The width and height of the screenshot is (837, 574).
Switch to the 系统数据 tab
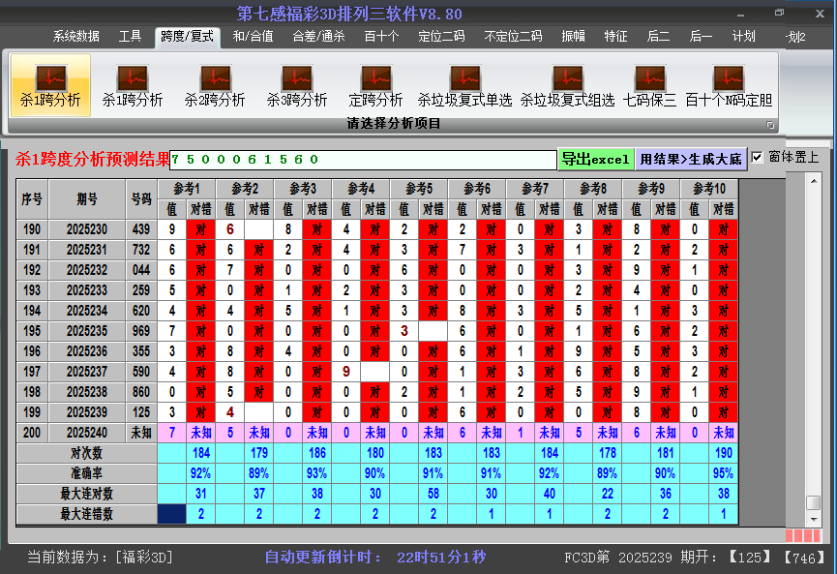tap(76, 37)
